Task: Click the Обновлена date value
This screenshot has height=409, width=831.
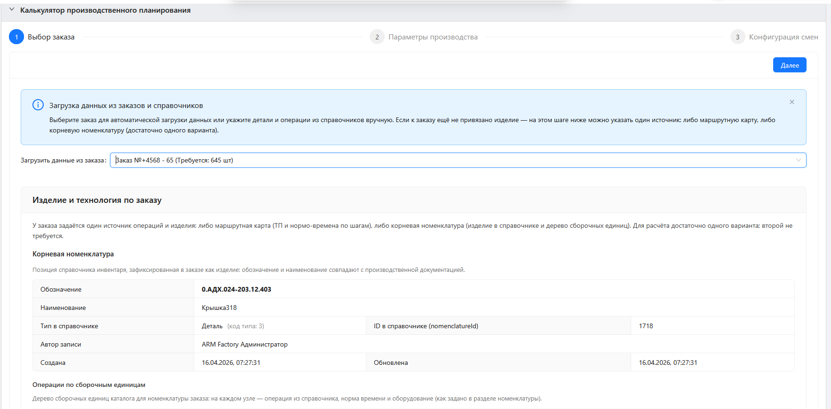Action: point(668,363)
